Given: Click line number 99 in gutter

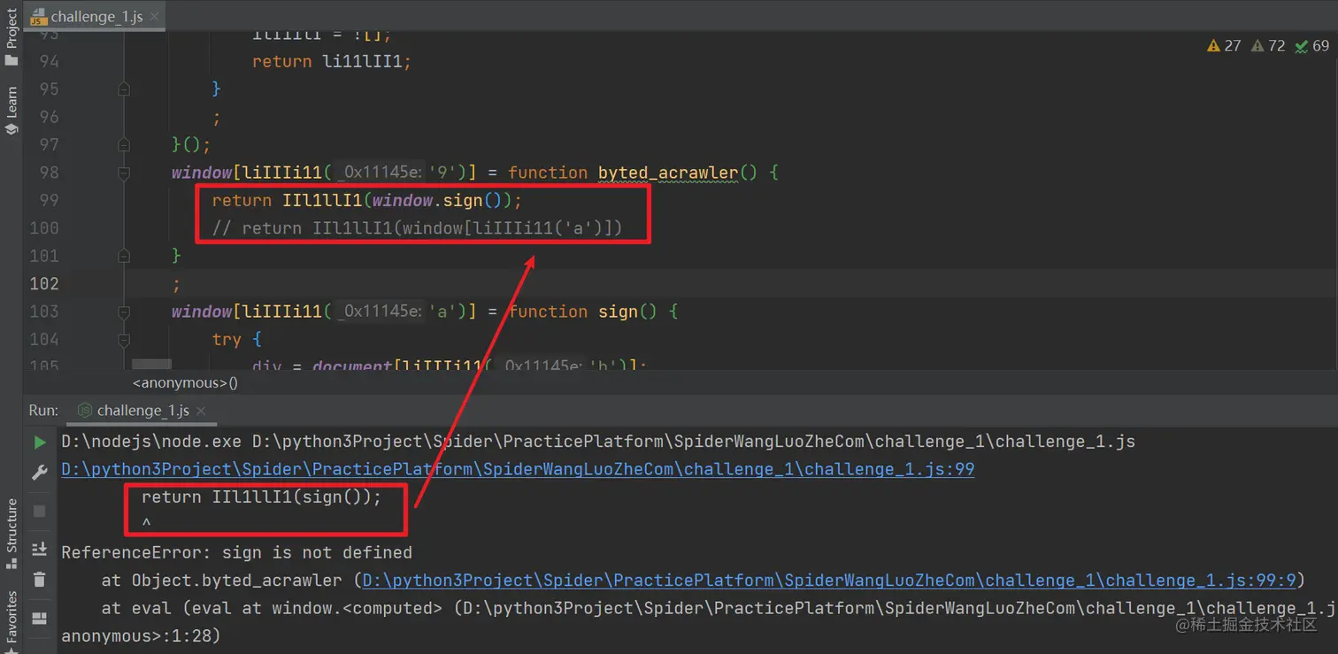Looking at the screenshot, I should 50,200.
